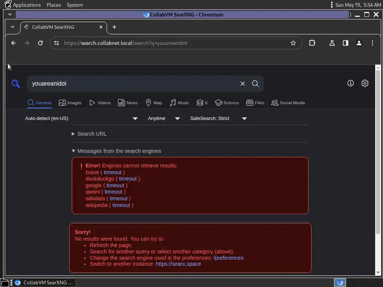Toggle the browser side panel
This screenshot has height=287, width=383.
[345, 43]
